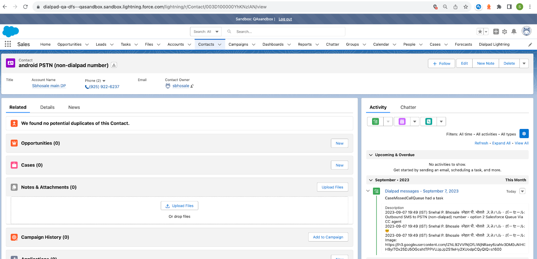Open the dropdown beside Log a Call icon
This screenshot has width=537, height=259.
(x=441, y=122)
